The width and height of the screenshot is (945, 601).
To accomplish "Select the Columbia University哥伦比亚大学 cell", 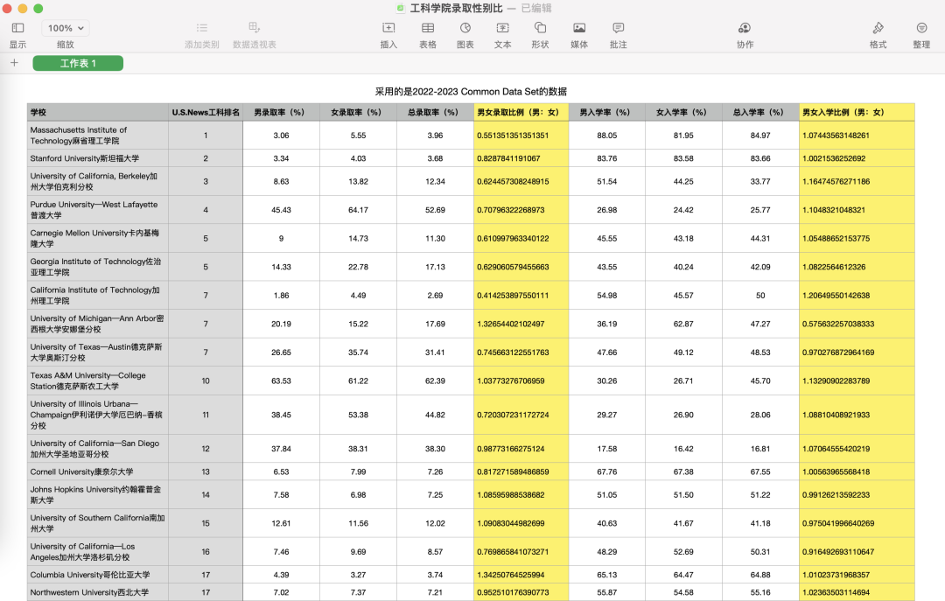I will tap(98, 575).
